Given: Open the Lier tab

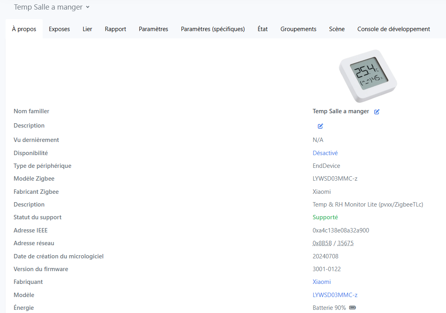Looking at the screenshot, I should [x=87, y=29].
